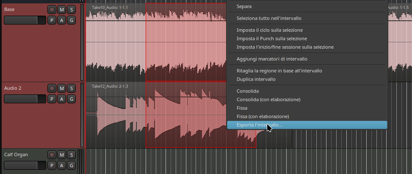Open the Base track playlist menu (P)
The height and width of the screenshot is (174, 412).
coord(52,20)
